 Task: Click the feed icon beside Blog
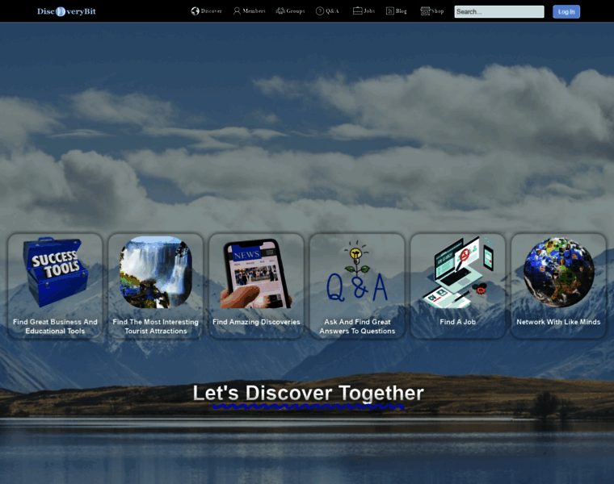point(390,11)
